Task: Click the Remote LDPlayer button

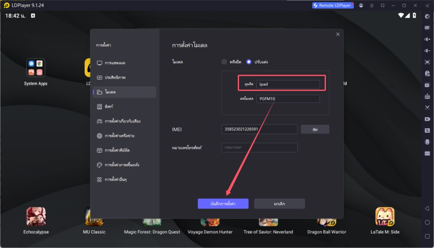Action: [333, 5]
